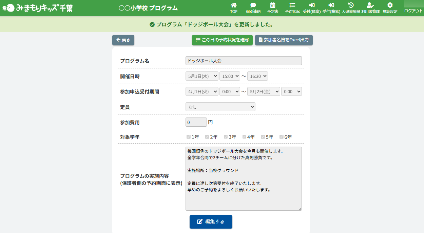Open the 16:30 end time dropdown
The image size is (424, 233).
(x=257, y=76)
